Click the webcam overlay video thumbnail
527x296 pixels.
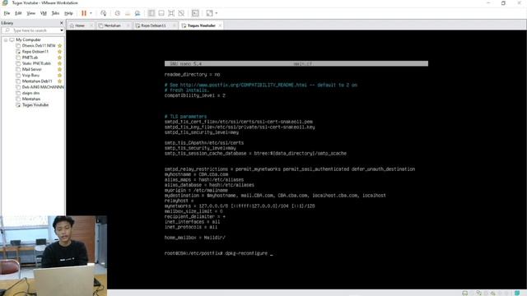54,256
